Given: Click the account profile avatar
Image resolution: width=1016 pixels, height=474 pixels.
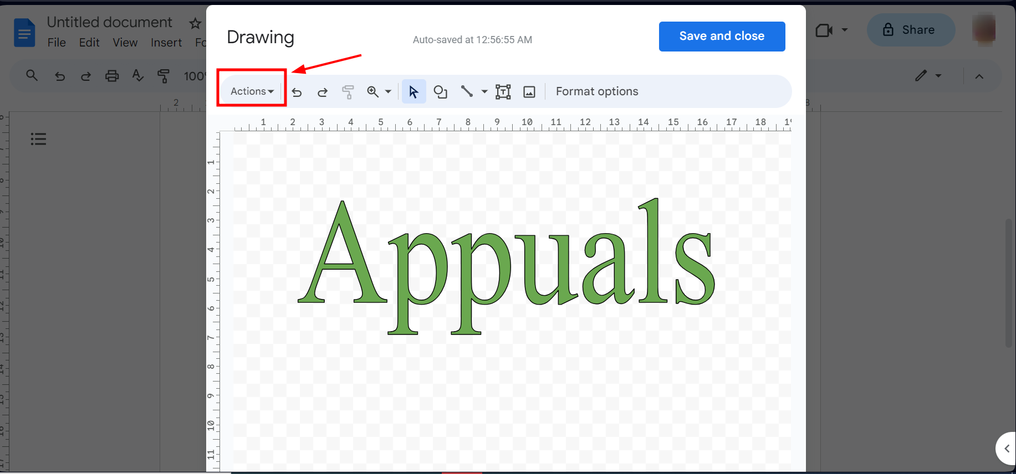Looking at the screenshot, I should coord(984,29).
